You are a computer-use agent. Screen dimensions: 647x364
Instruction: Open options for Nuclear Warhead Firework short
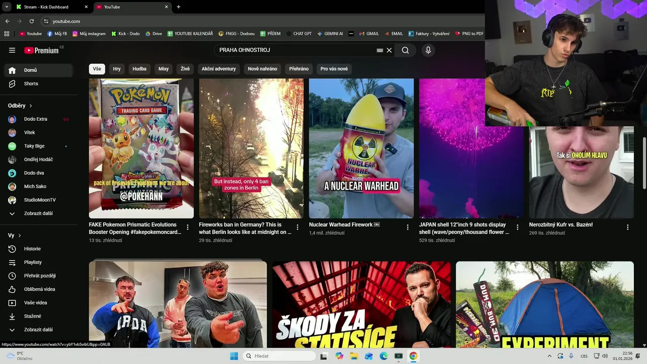pyautogui.click(x=407, y=227)
